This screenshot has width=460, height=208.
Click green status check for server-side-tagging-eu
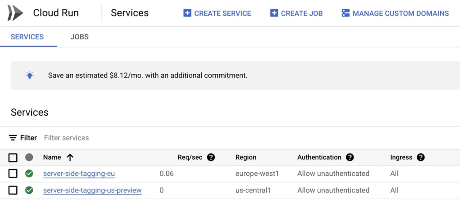(x=29, y=174)
